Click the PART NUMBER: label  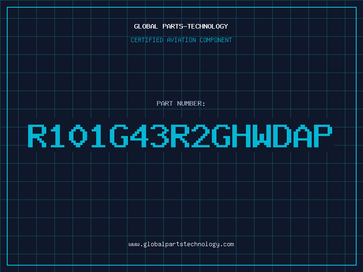(181, 103)
